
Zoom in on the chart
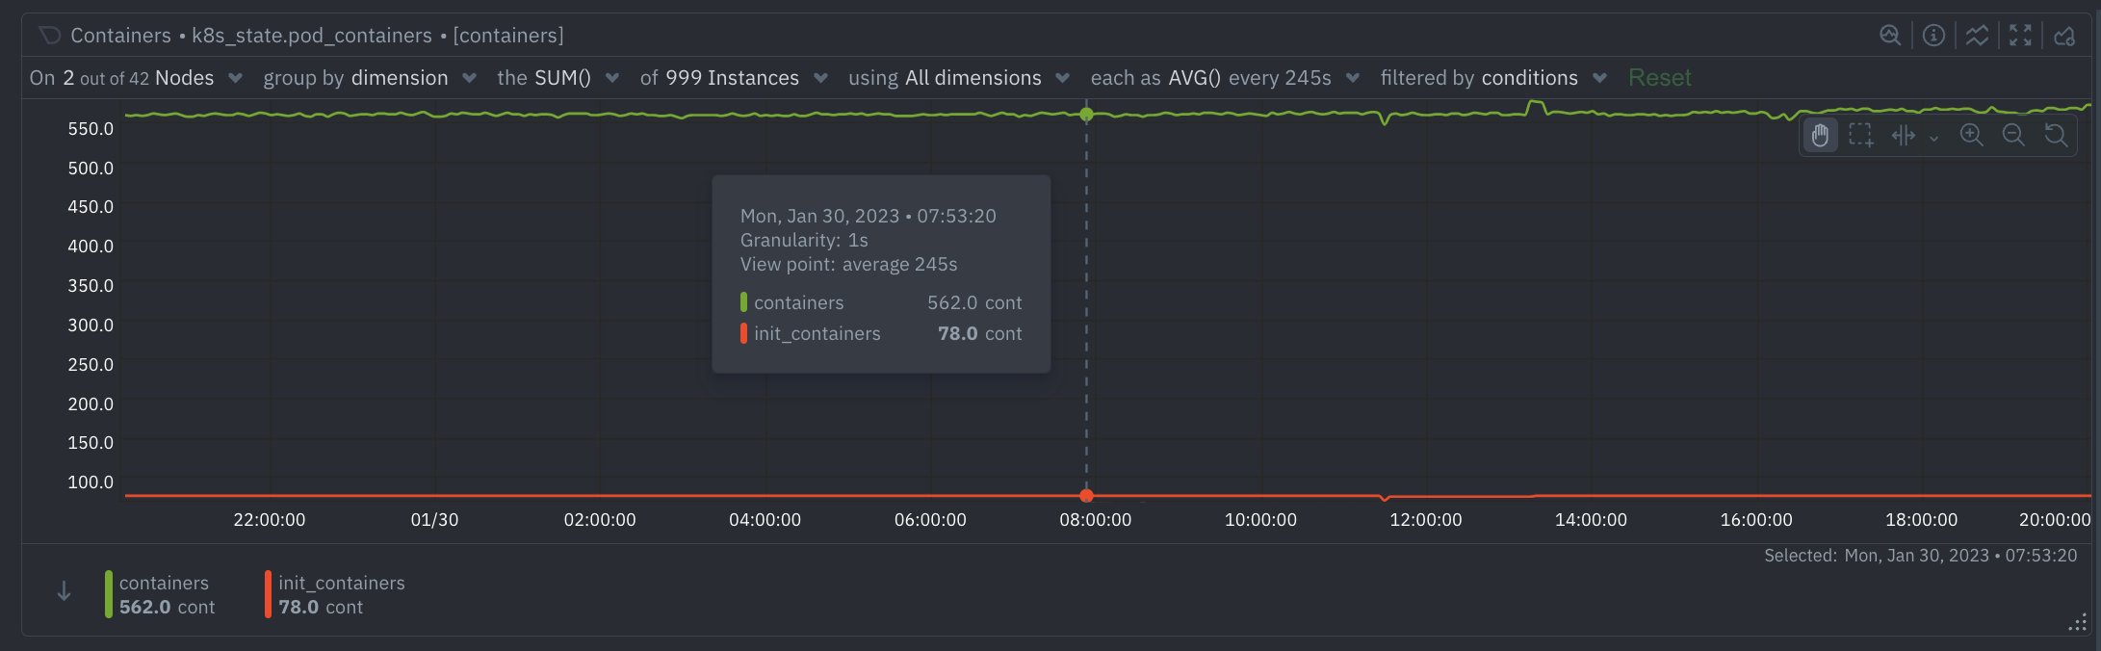tap(1971, 136)
